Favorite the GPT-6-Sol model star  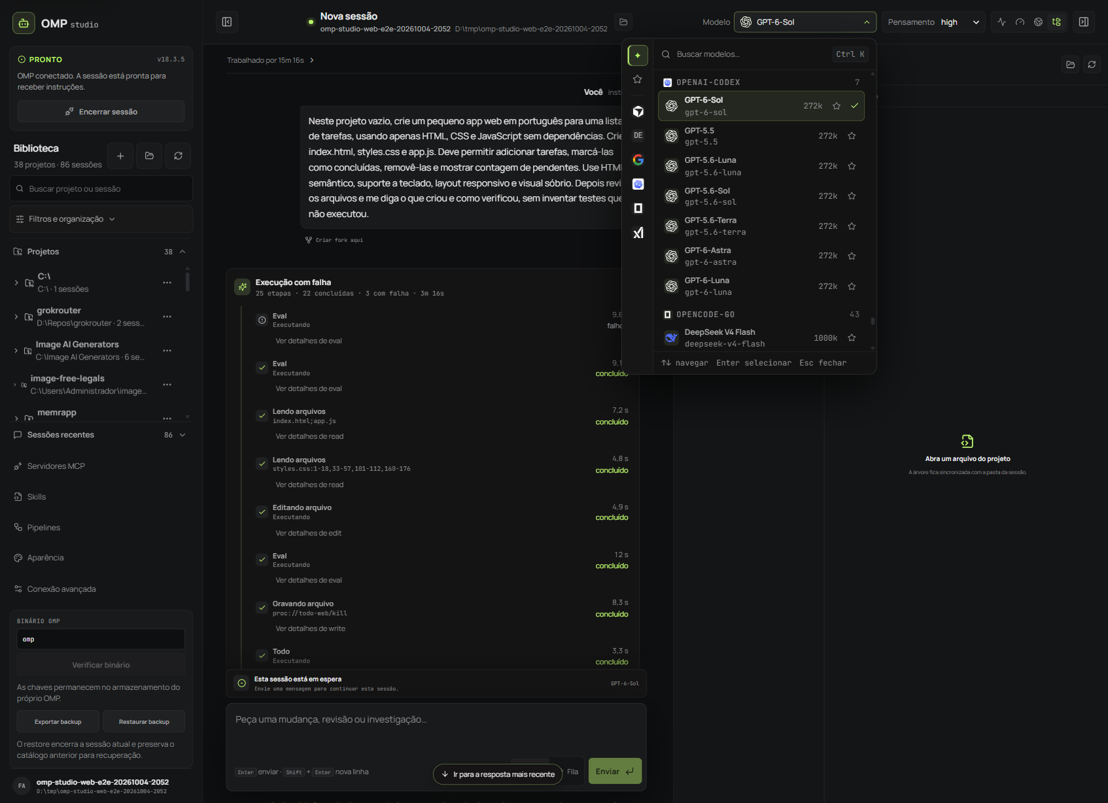[x=837, y=106]
